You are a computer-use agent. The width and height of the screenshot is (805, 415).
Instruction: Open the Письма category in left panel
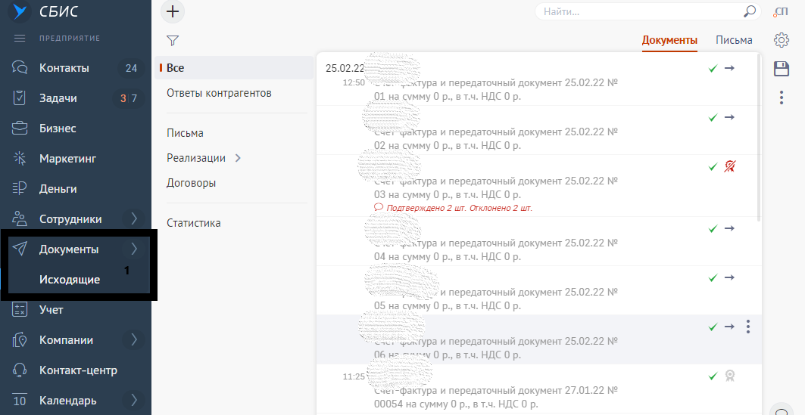coord(185,133)
